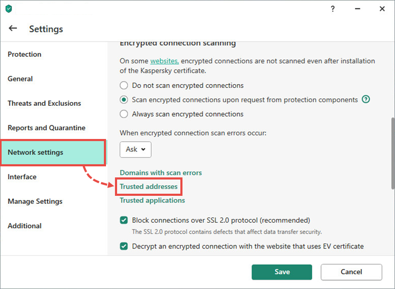Click the back arrow next to Settings

click(x=13, y=28)
